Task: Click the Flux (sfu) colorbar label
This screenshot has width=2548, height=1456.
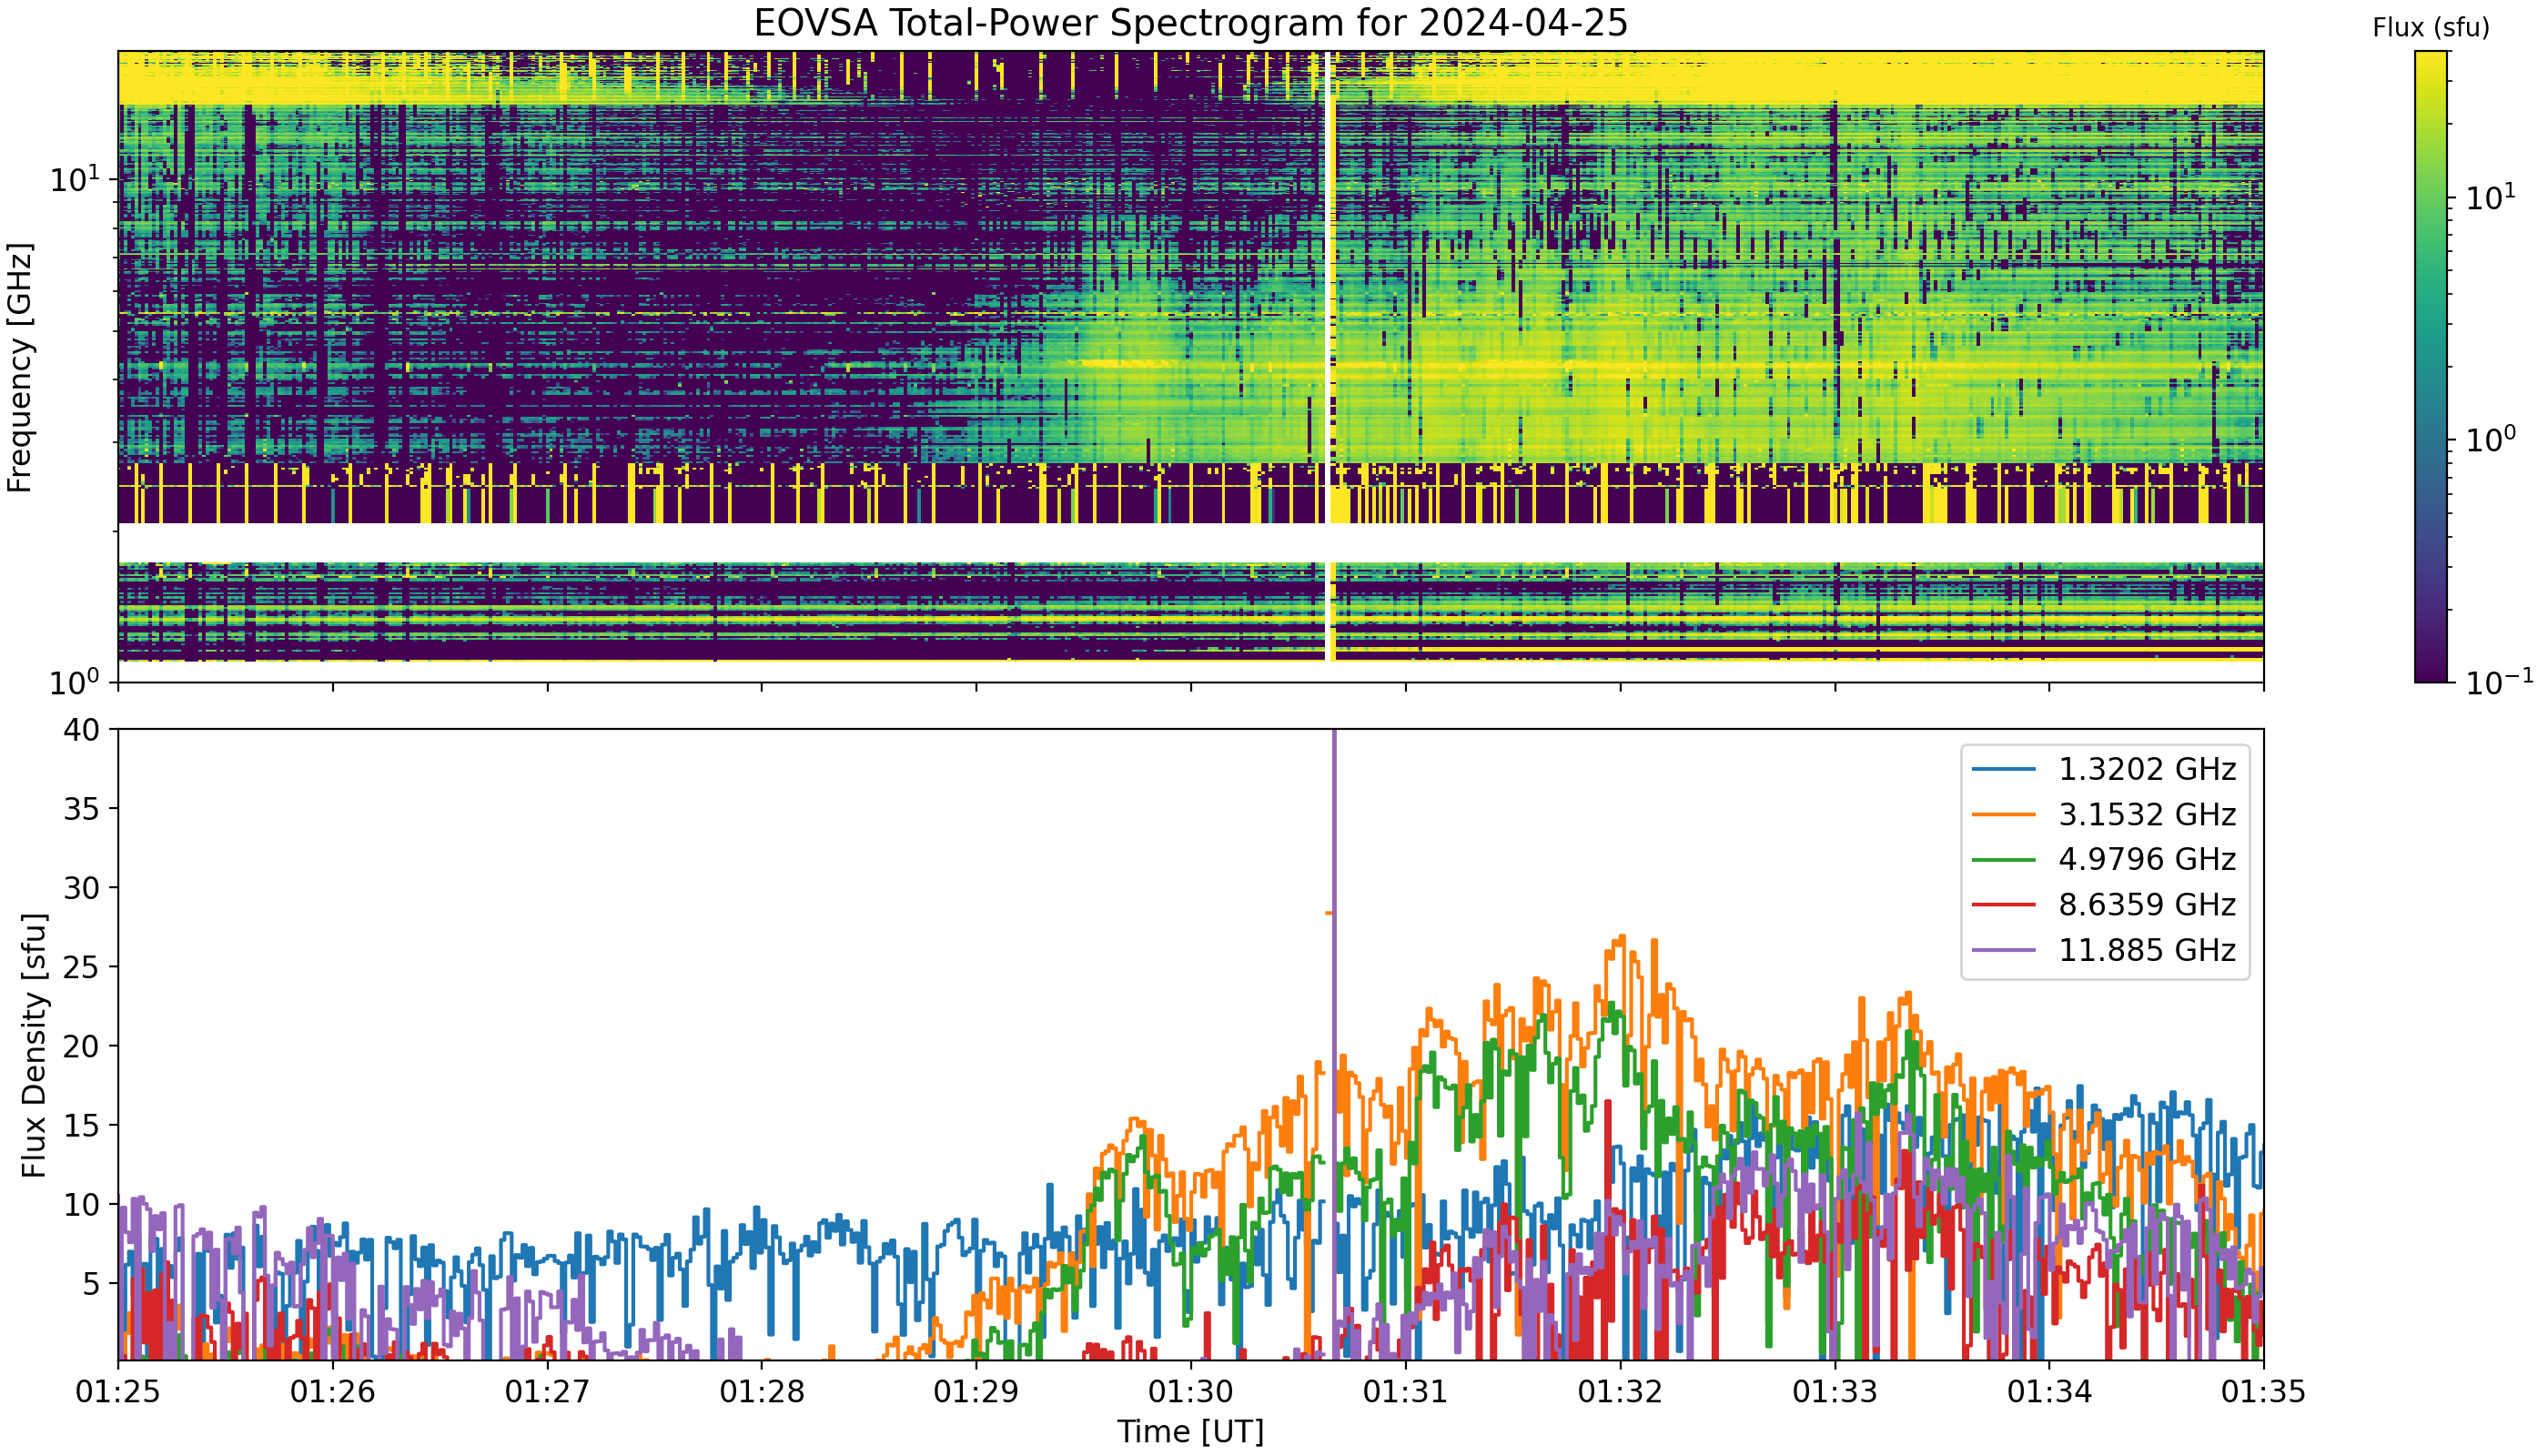Action: pyautogui.click(x=2431, y=28)
